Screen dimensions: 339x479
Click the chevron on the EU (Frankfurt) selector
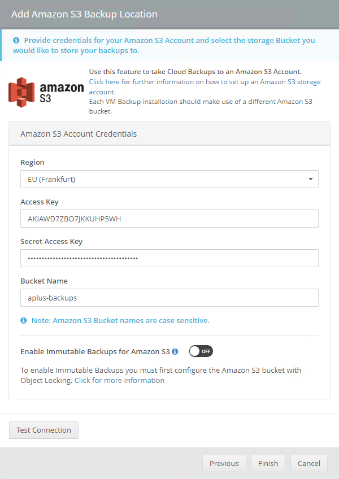tap(310, 178)
